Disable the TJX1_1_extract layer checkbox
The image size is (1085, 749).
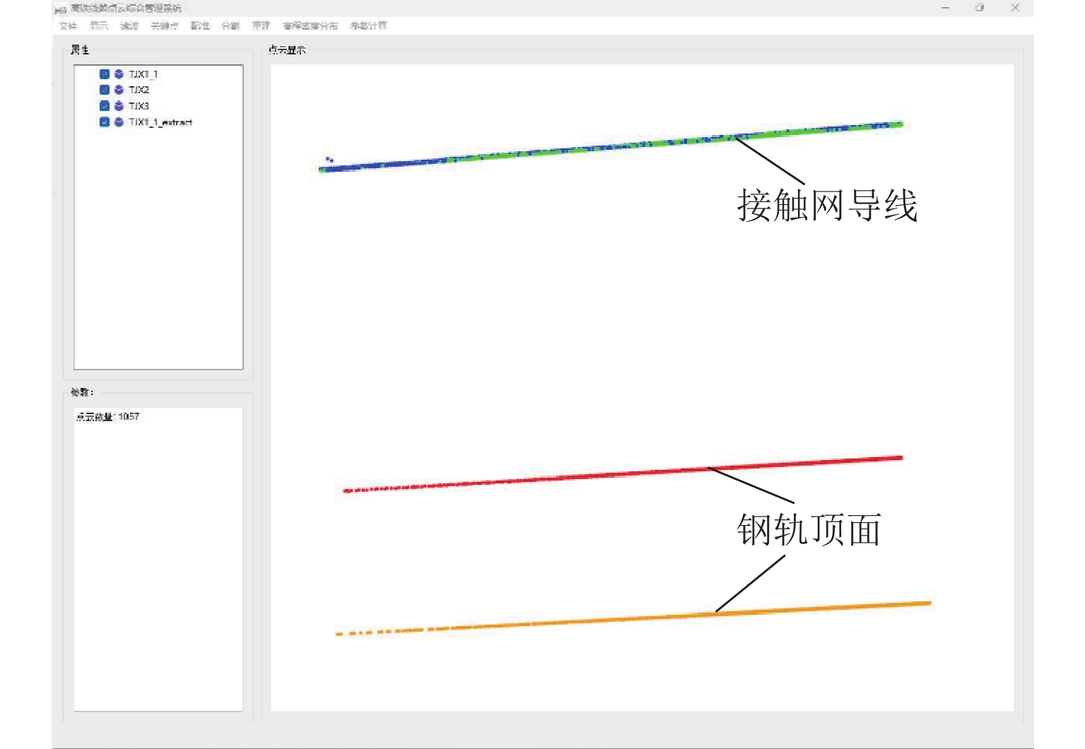coord(105,122)
